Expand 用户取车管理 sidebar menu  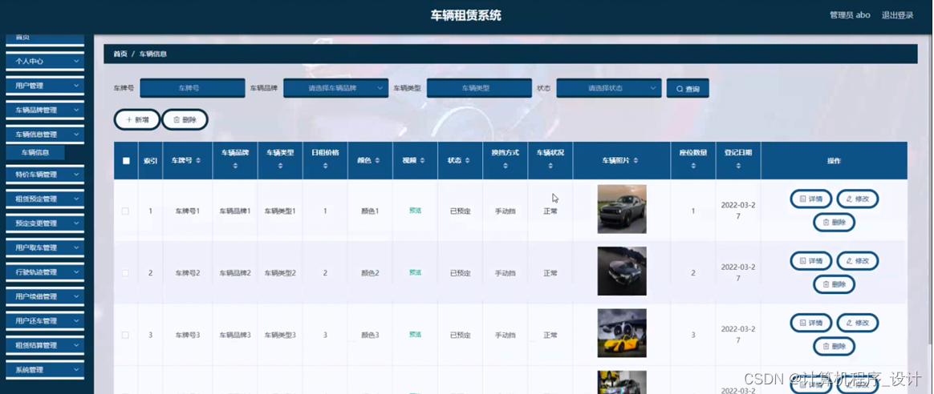point(45,247)
